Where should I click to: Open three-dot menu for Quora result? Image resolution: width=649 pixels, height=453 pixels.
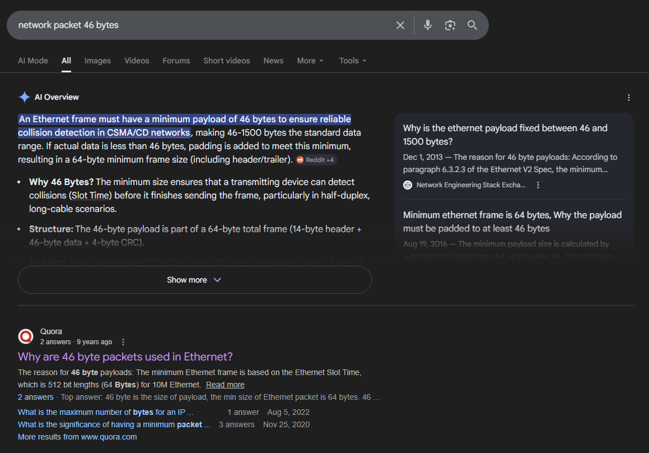pos(123,342)
